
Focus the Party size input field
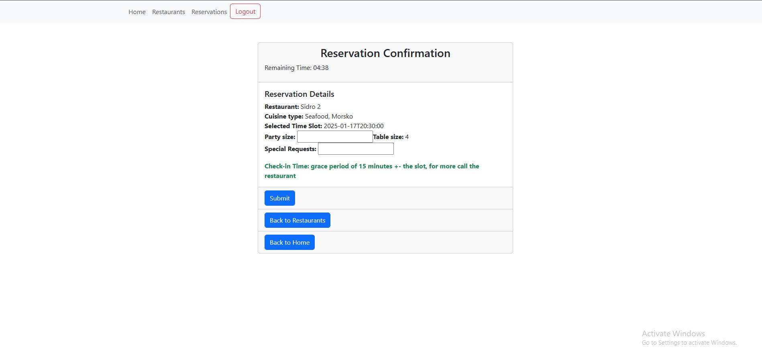point(334,137)
